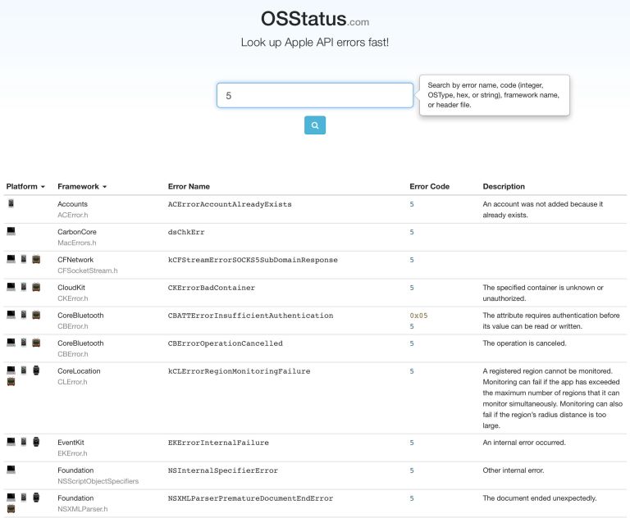Click the Apple Watch icon in NSXMLParser row
This screenshot has width=630, height=518.
tap(36, 498)
